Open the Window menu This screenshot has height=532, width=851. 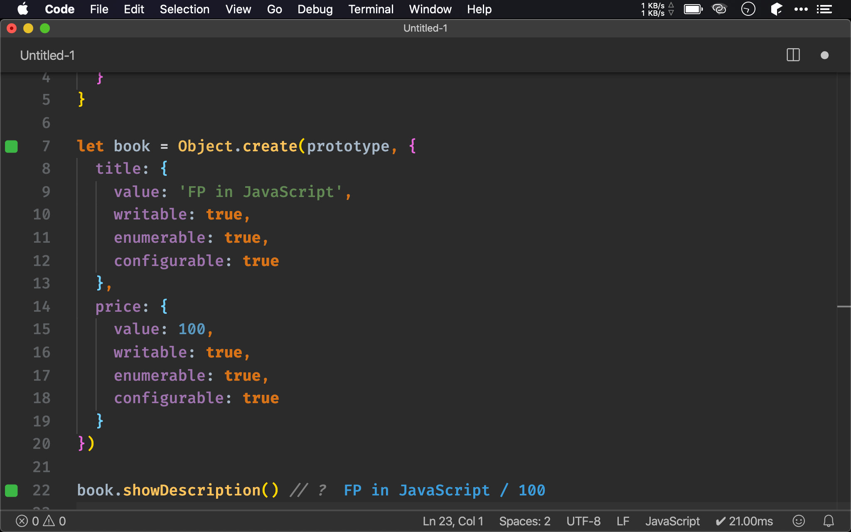coord(430,9)
